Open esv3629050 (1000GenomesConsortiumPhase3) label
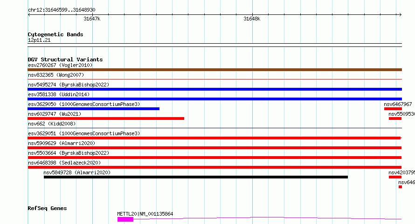415x224 pixels. click(x=84, y=104)
